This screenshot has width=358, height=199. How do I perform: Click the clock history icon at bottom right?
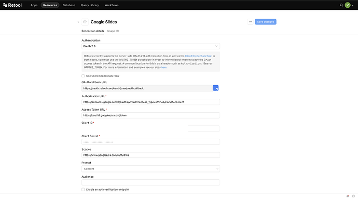click(x=353, y=196)
